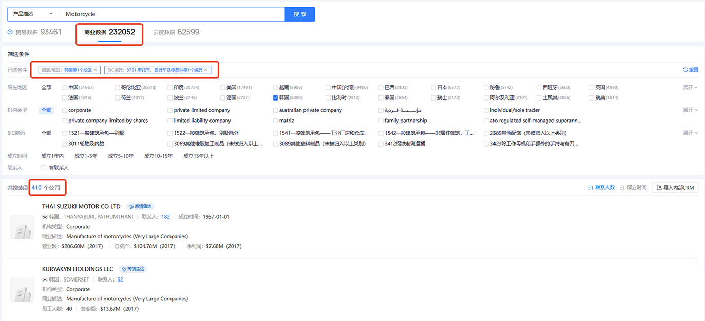Remove the 国家/地区 韩国 filter tag
The height and width of the screenshot is (321, 705).
(95, 70)
